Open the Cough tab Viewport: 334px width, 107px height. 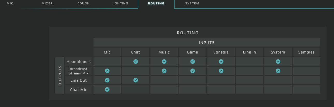click(x=83, y=4)
